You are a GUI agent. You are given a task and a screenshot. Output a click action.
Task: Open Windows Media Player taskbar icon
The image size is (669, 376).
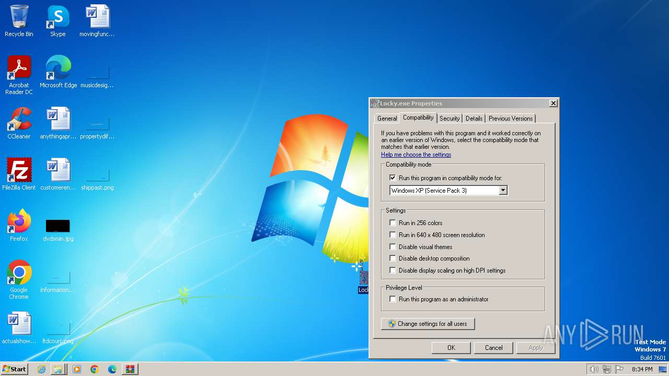[x=77, y=369]
